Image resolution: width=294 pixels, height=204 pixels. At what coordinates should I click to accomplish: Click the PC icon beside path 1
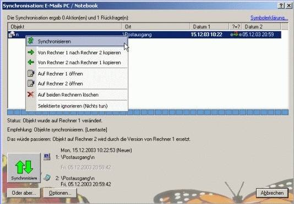click(x=47, y=156)
